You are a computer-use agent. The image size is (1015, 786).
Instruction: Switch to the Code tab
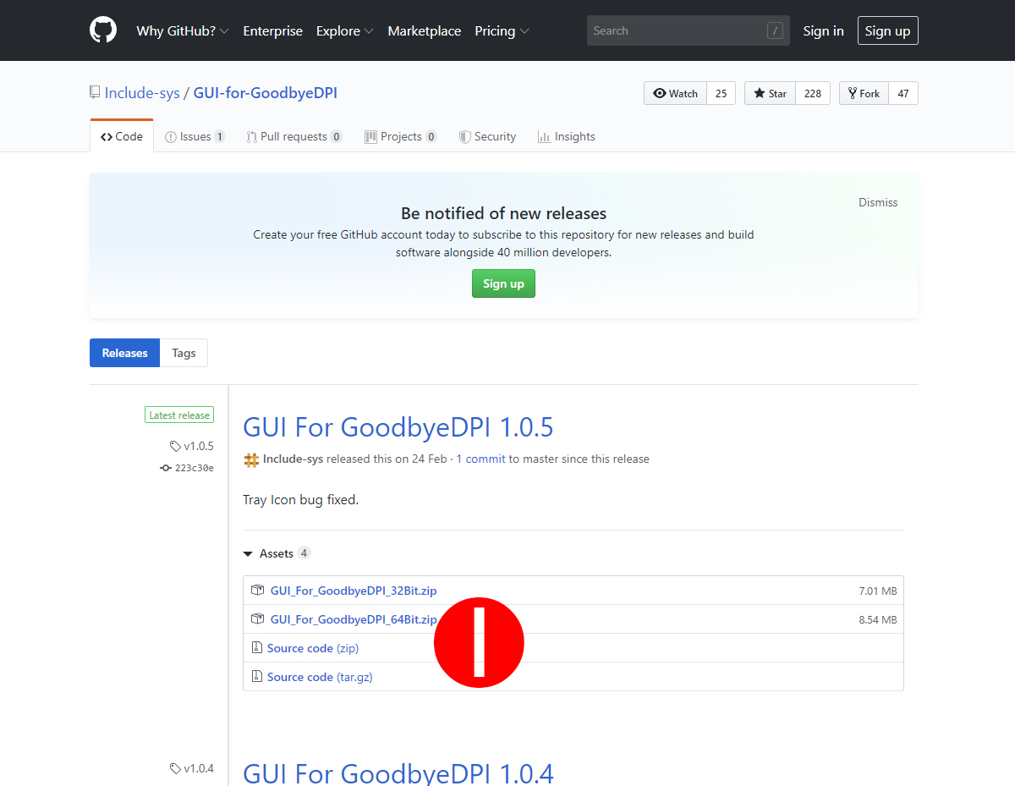click(122, 136)
